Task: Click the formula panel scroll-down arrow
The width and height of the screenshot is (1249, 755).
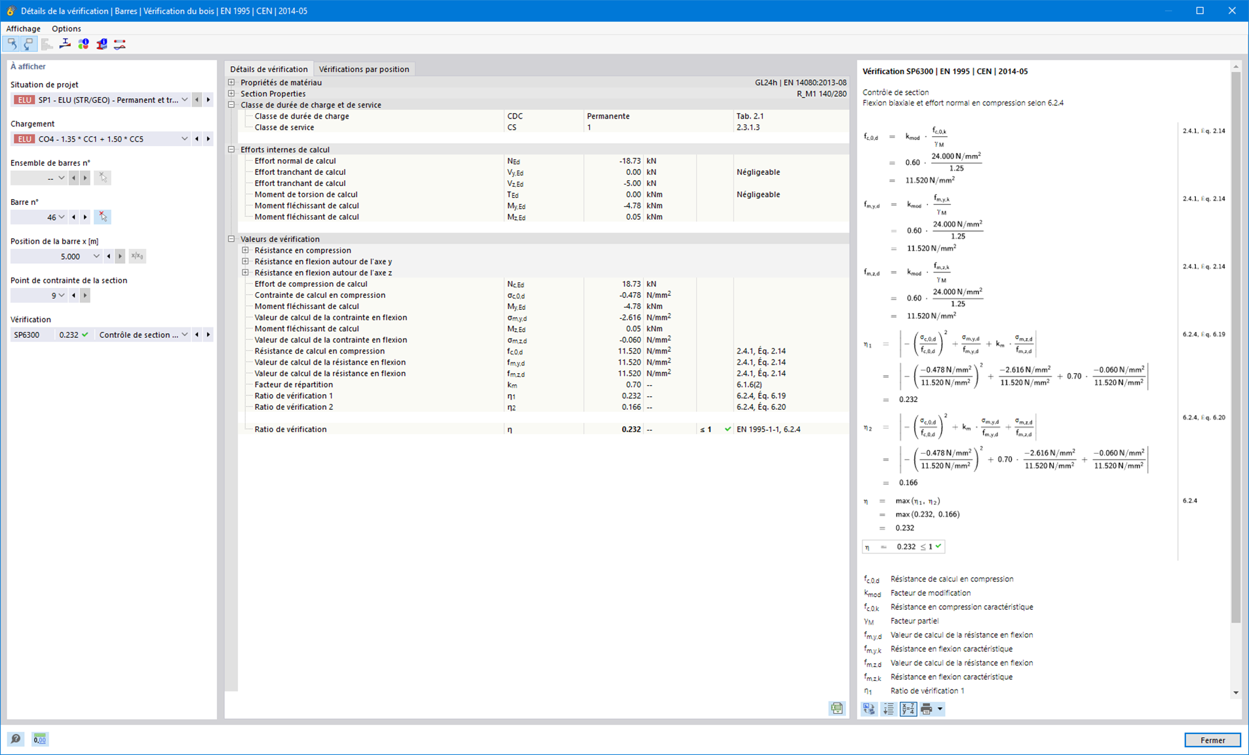Action: coord(1235,692)
